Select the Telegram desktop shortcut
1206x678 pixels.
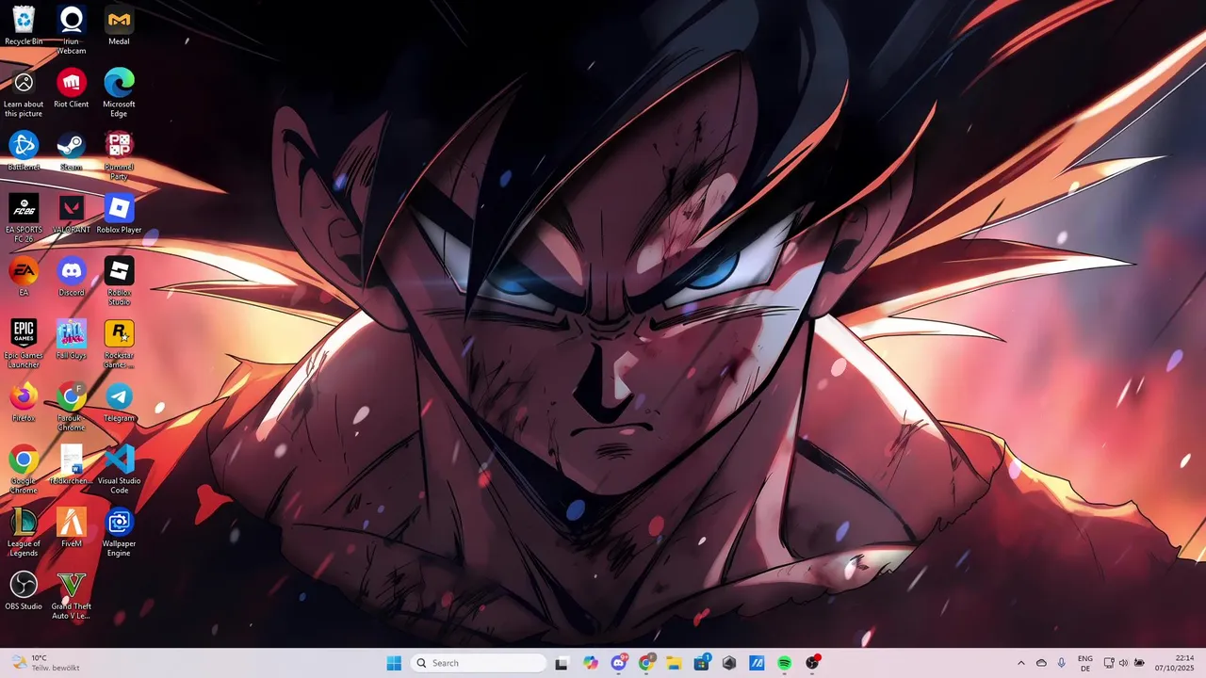[x=119, y=402]
